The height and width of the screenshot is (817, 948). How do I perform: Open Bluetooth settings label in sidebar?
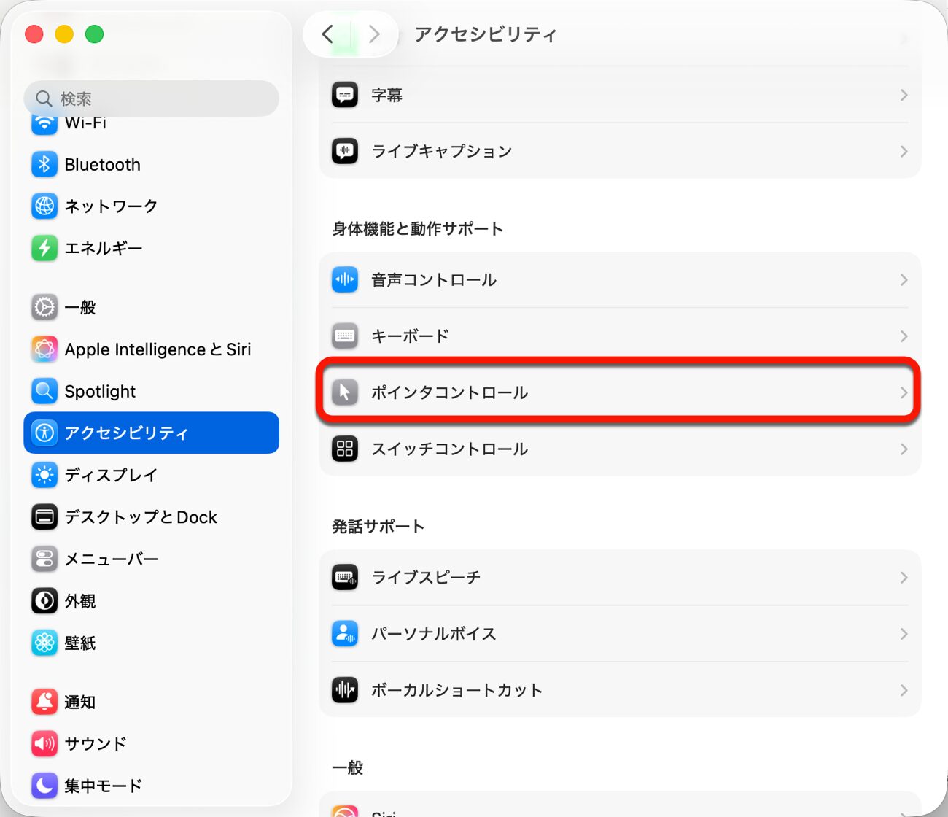[103, 165]
